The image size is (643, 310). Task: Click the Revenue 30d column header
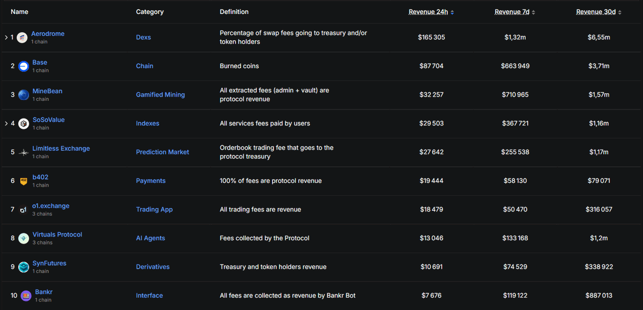[x=596, y=12]
